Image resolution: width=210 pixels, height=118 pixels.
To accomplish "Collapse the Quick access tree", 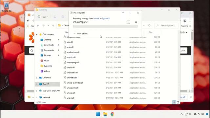I will point(37,34).
